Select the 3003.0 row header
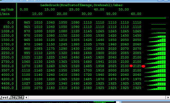 coord(8,66)
